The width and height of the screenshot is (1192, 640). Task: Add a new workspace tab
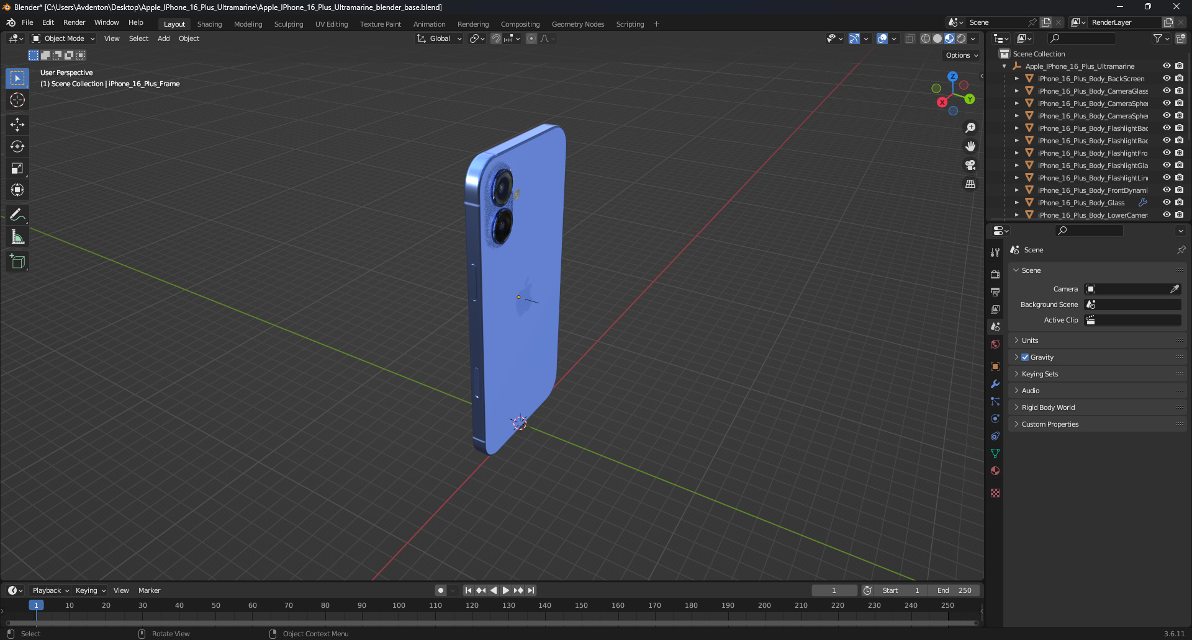(x=656, y=24)
